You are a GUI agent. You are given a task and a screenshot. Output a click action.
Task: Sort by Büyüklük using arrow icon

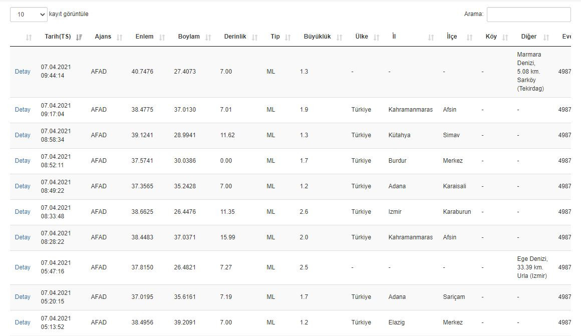coord(339,37)
